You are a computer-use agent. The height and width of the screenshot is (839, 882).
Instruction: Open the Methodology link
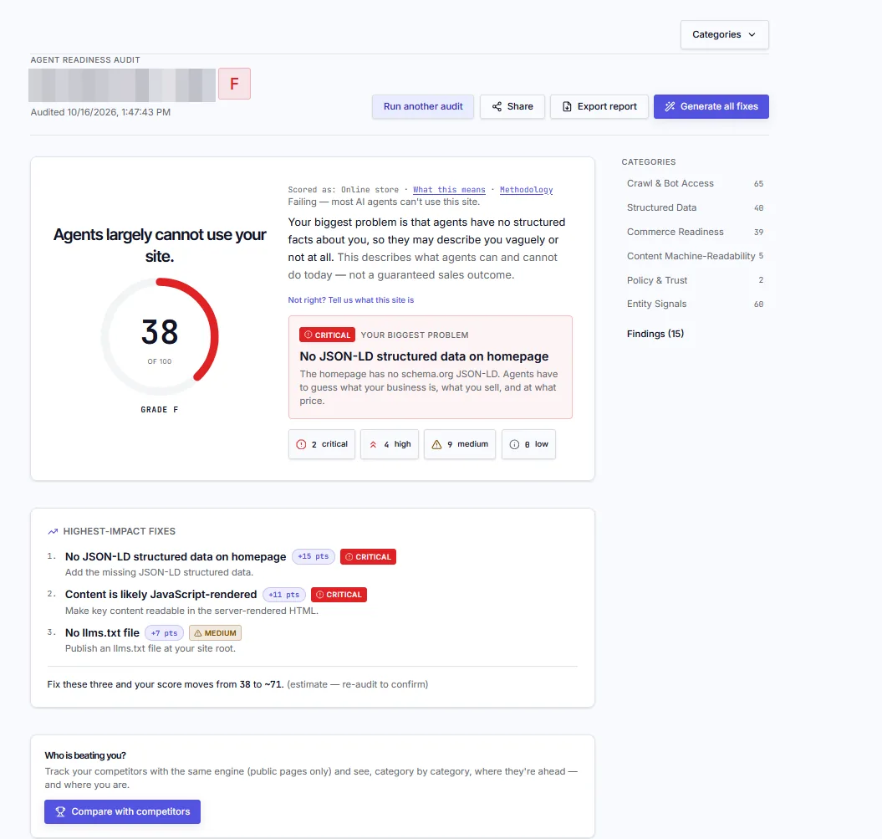[x=527, y=190]
